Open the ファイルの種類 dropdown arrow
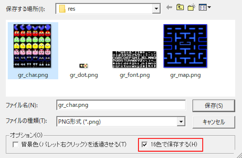Image resolution: width=242 pixels, height=158 pixels. (x=181, y=122)
